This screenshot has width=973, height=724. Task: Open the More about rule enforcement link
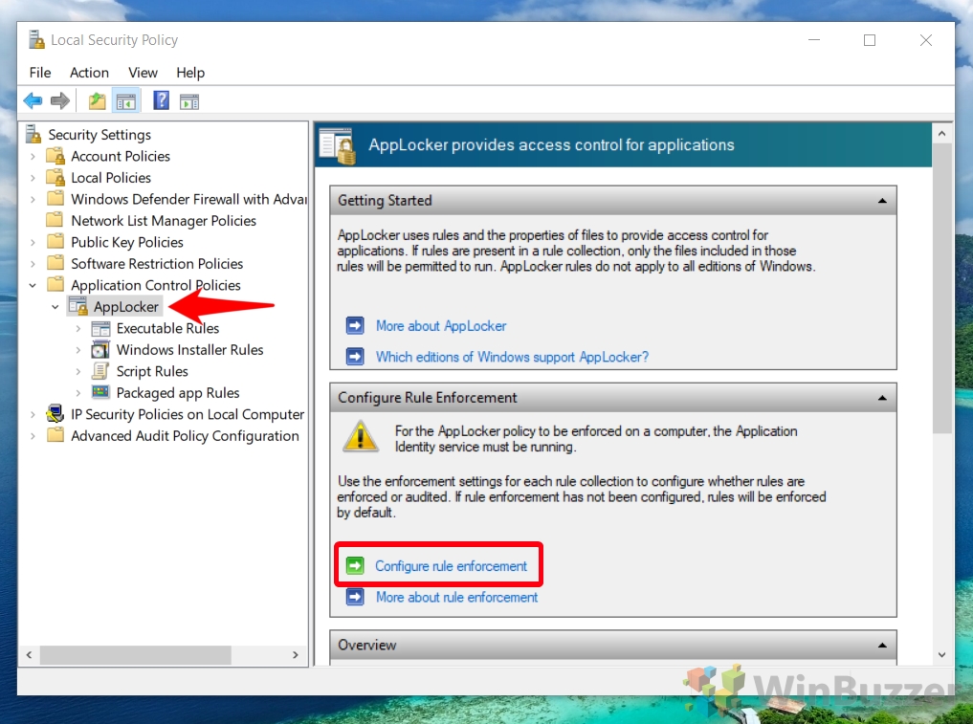point(456,597)
